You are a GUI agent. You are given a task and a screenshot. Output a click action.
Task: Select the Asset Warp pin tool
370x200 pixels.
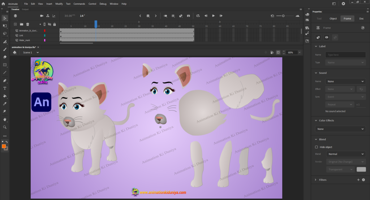tap(5, 111)
